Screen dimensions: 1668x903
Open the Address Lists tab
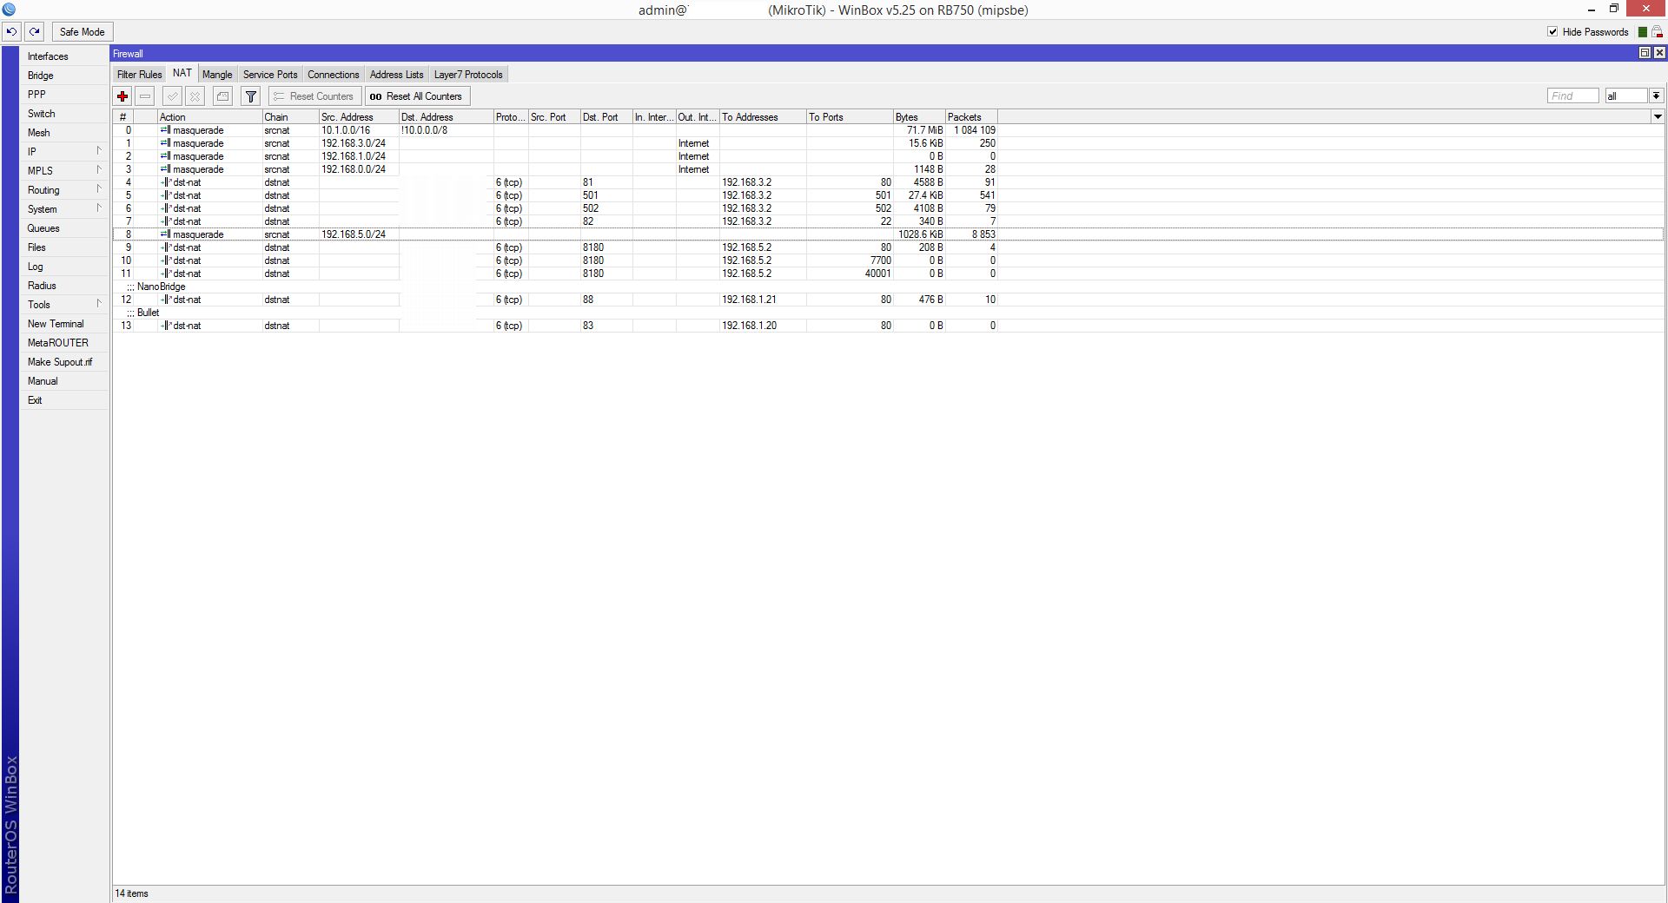click(396, 75)
